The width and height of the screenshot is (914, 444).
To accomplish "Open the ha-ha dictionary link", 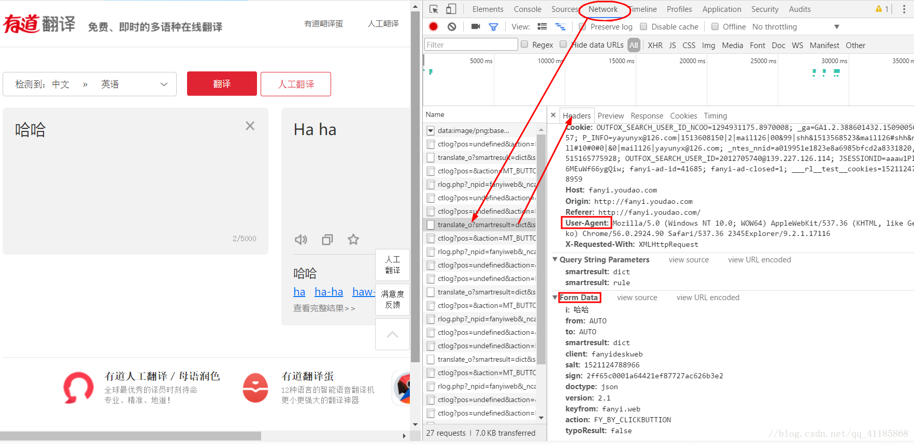I will tap(329, 292).
